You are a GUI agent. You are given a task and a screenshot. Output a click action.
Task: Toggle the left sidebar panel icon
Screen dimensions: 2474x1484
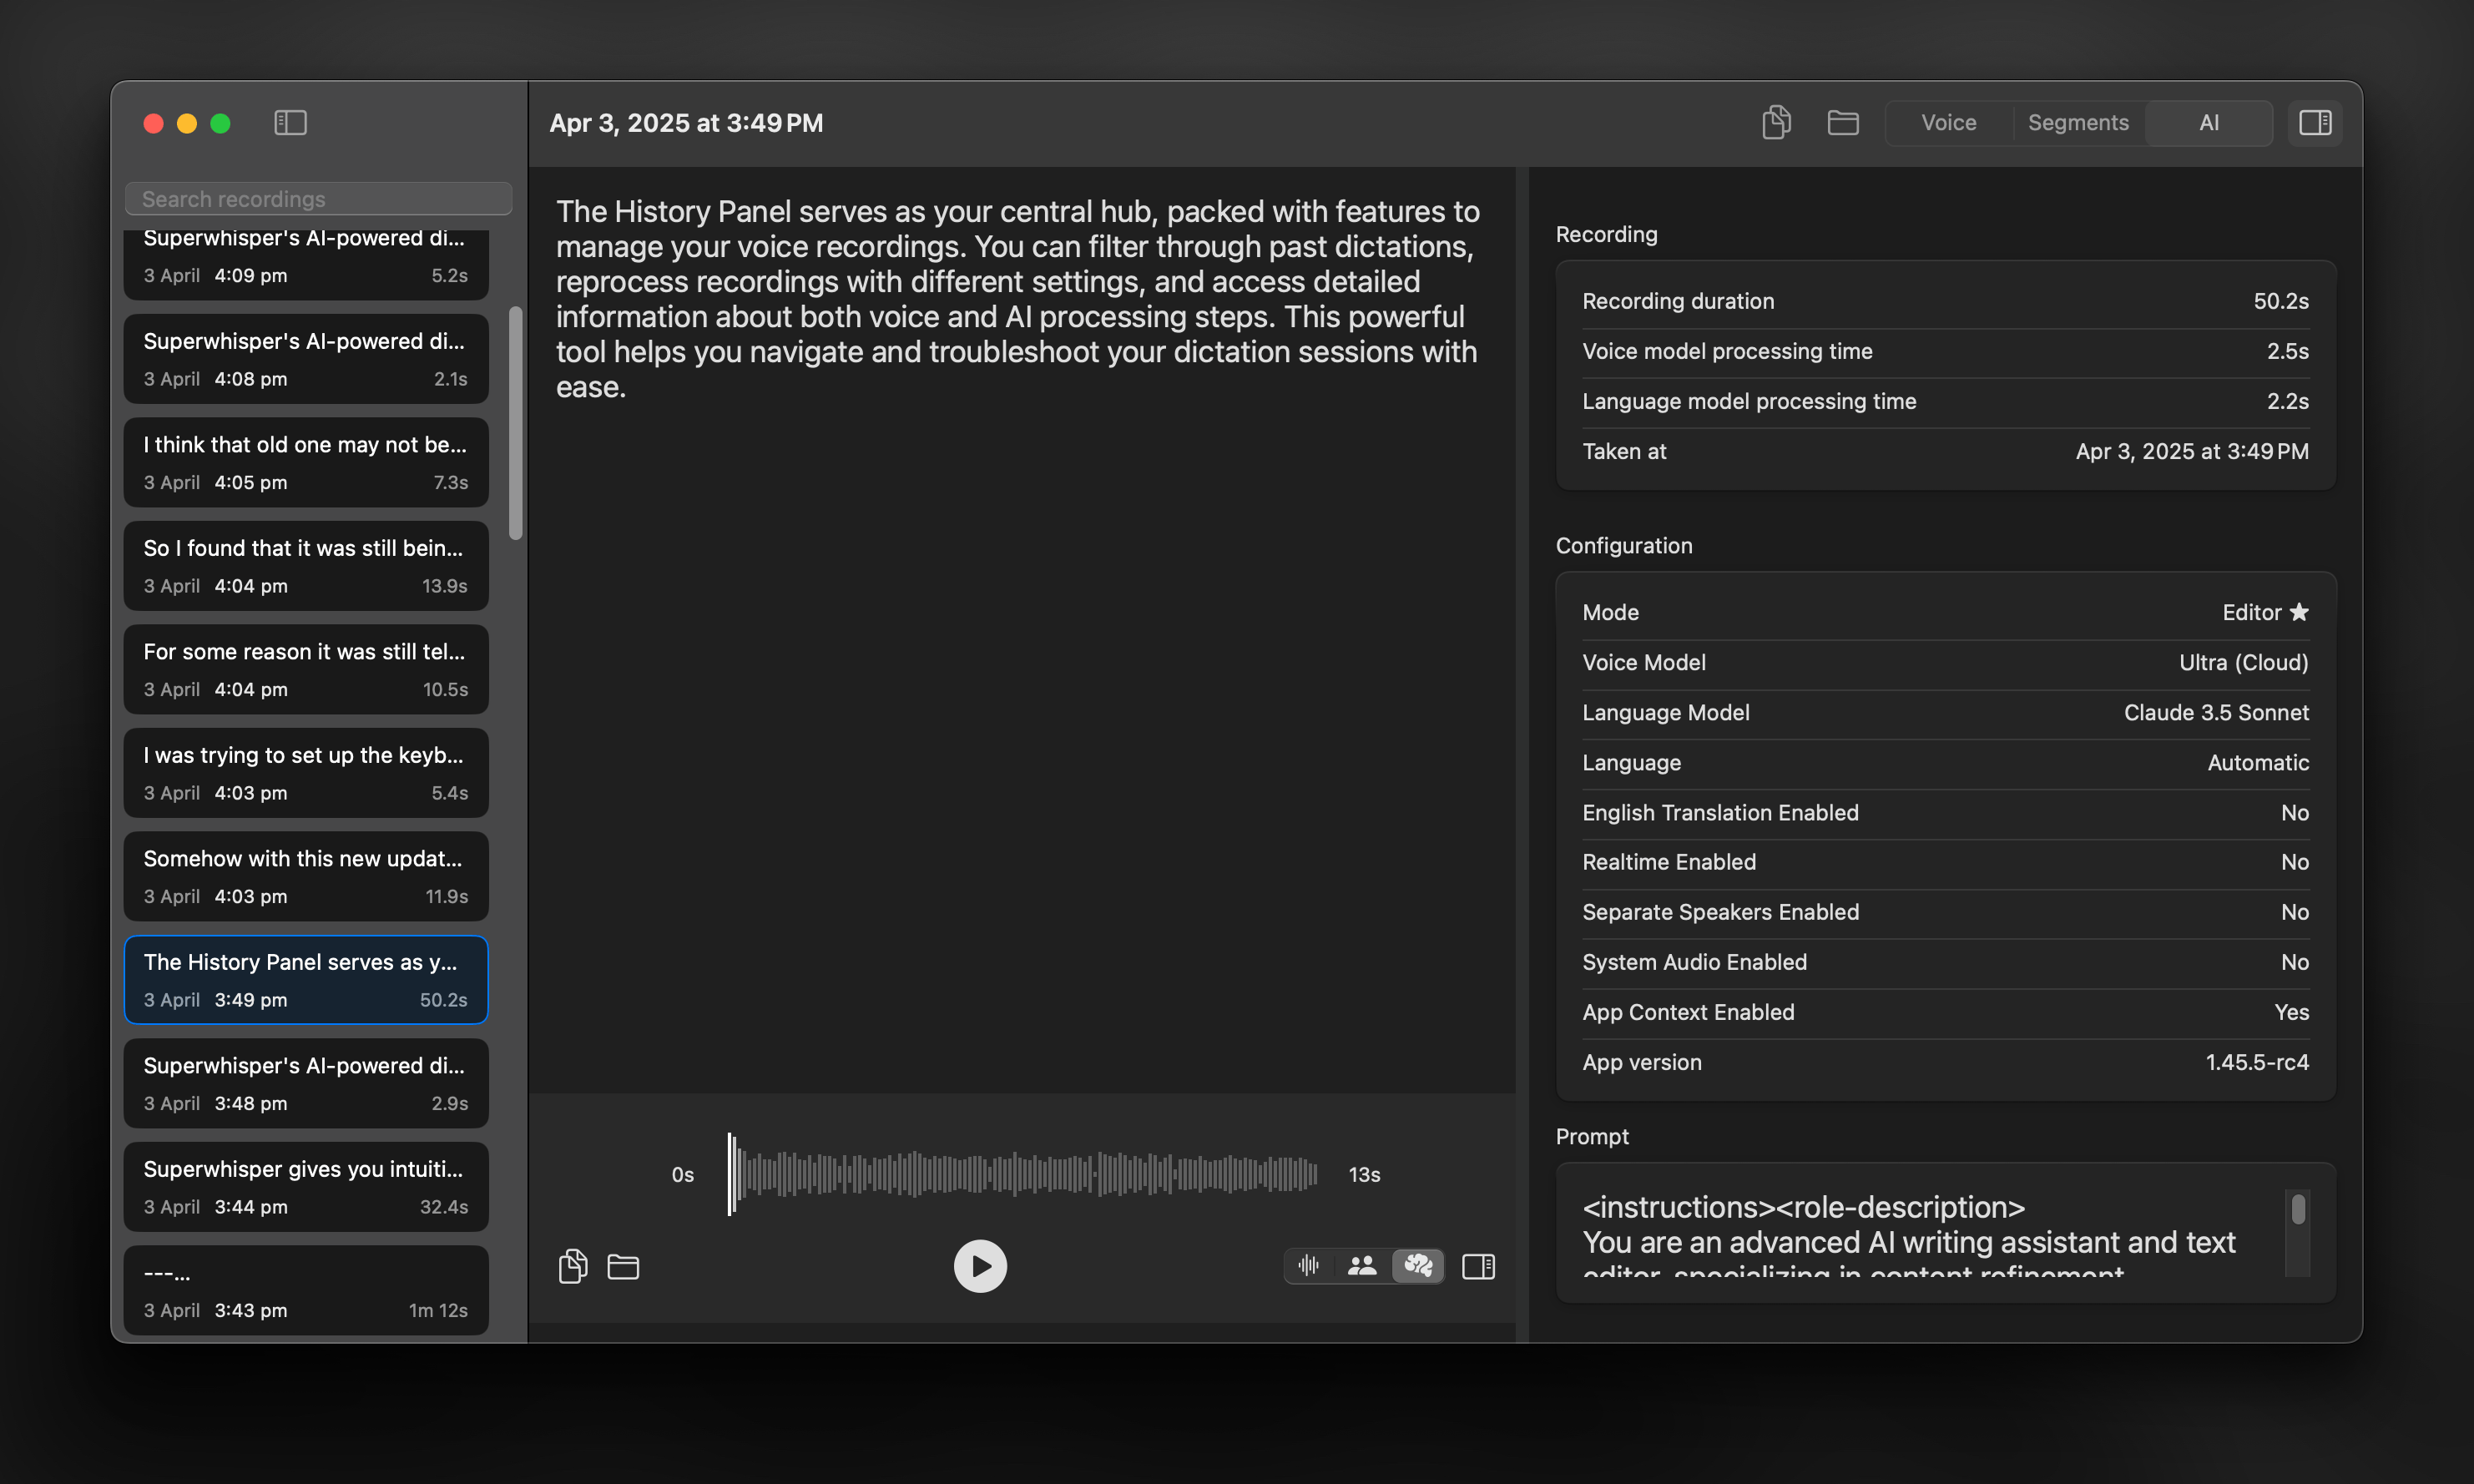[290, 123]
